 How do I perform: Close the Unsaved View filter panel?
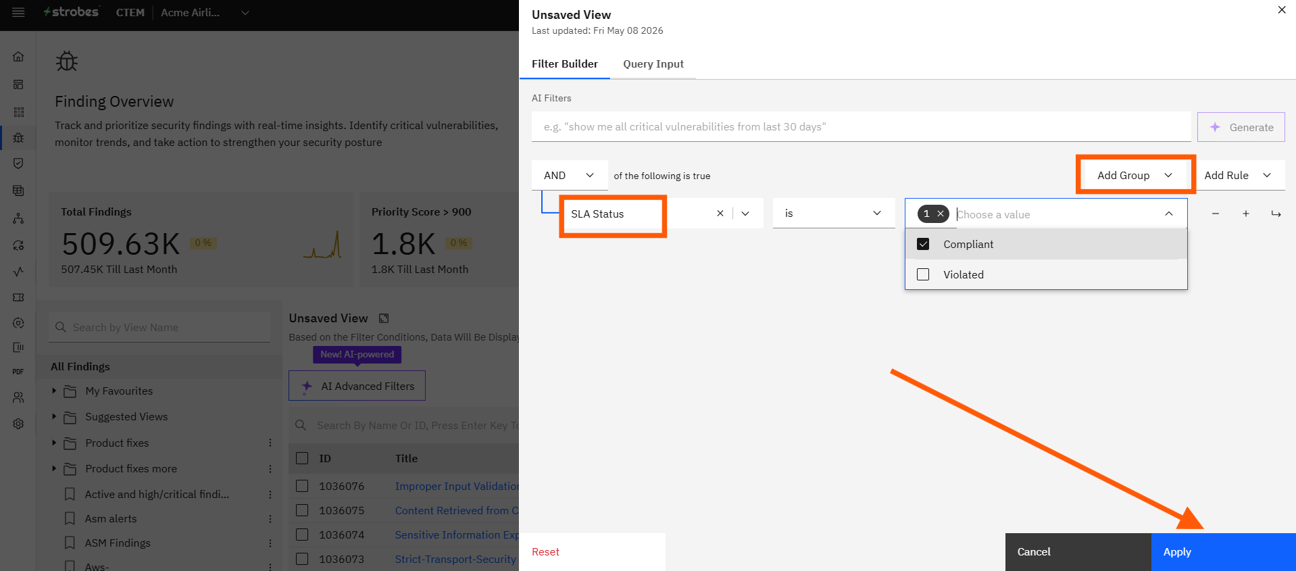(1282, 10)
